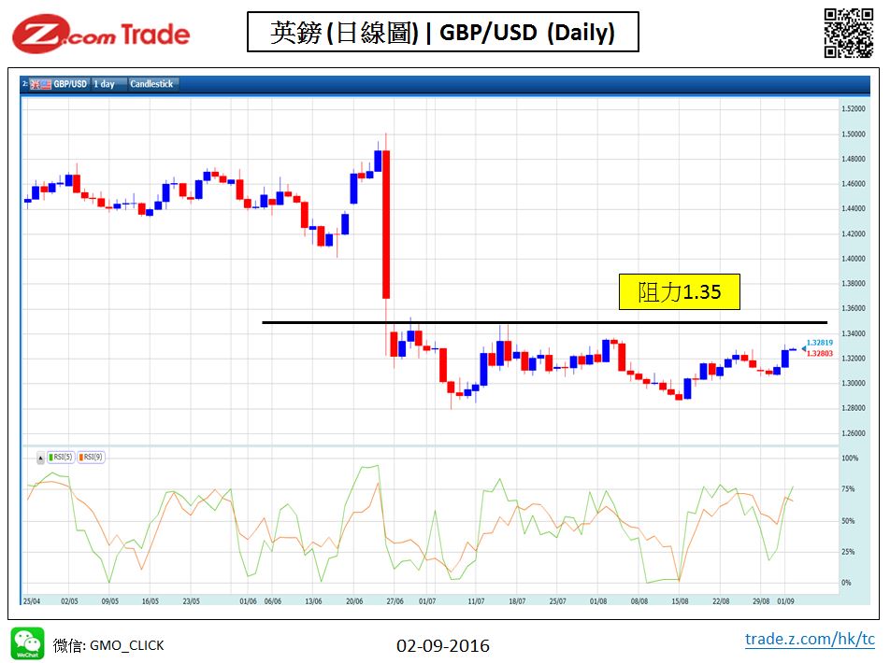Click the 1.26000 price axis label
This screenshot has width=890, height=663.
point(854,433)
